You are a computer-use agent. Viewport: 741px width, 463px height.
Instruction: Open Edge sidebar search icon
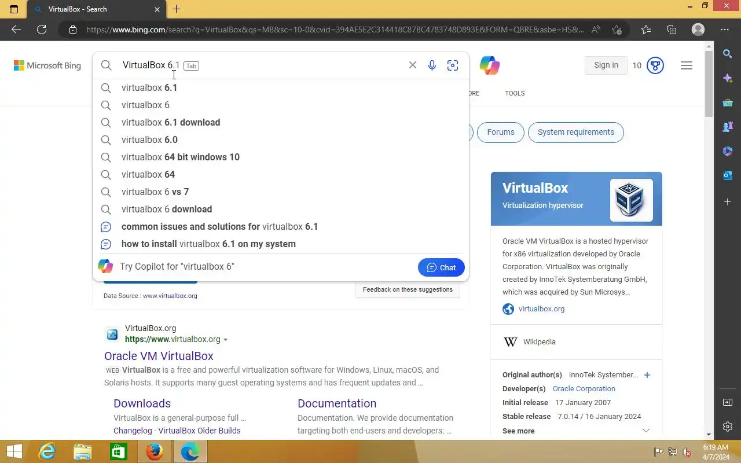tap(728, 54)
